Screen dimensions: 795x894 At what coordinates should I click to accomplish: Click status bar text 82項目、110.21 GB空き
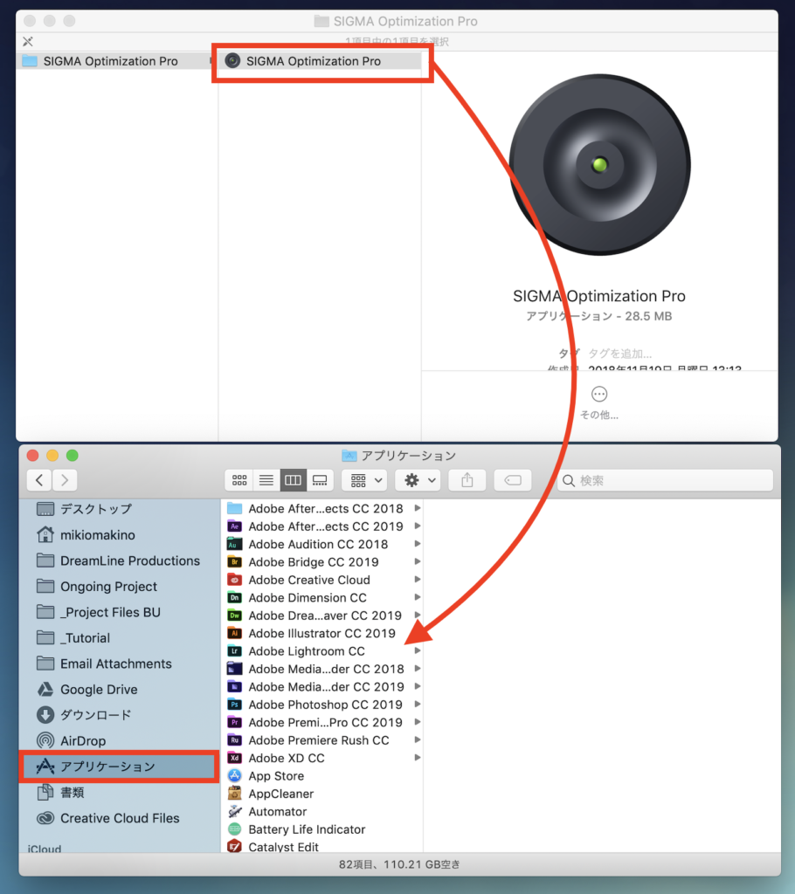[x=399, y=864]
